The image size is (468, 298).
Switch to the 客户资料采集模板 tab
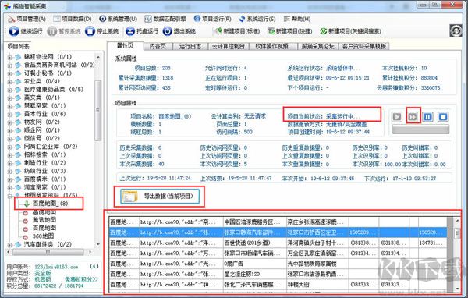click(x=364, y=46)
